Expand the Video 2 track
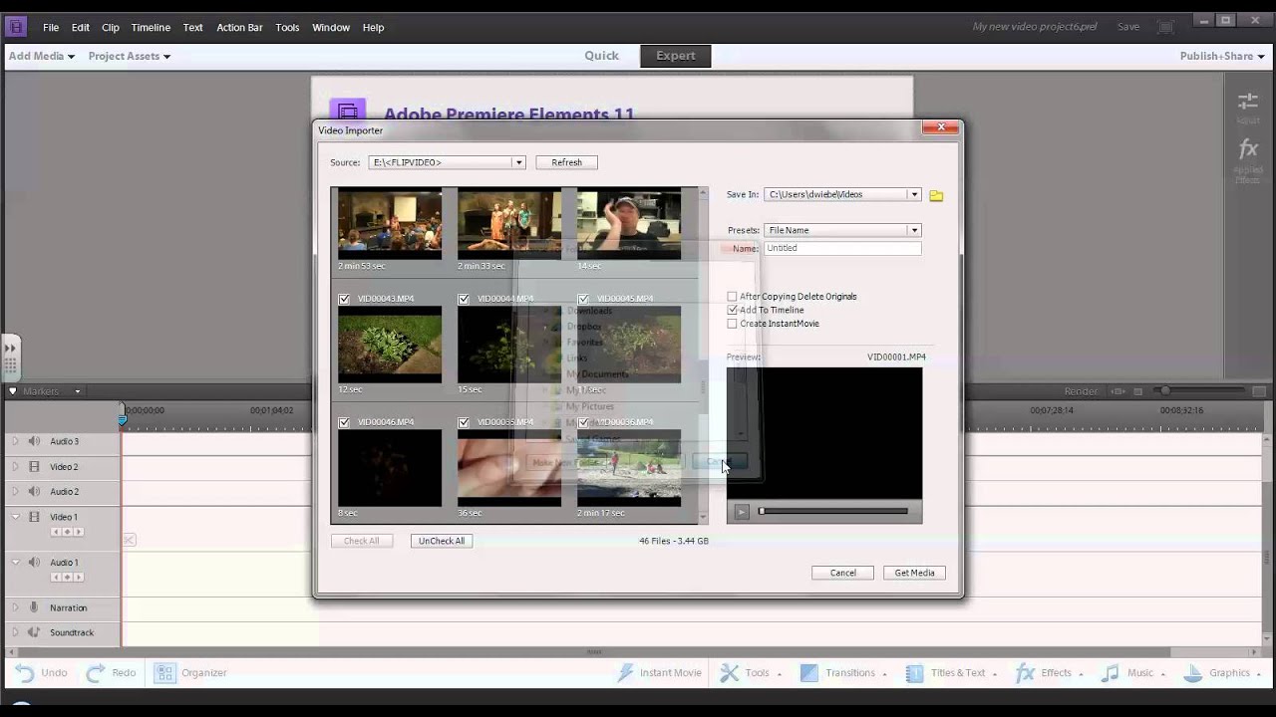1276x717 pixels. coord(15,466)
